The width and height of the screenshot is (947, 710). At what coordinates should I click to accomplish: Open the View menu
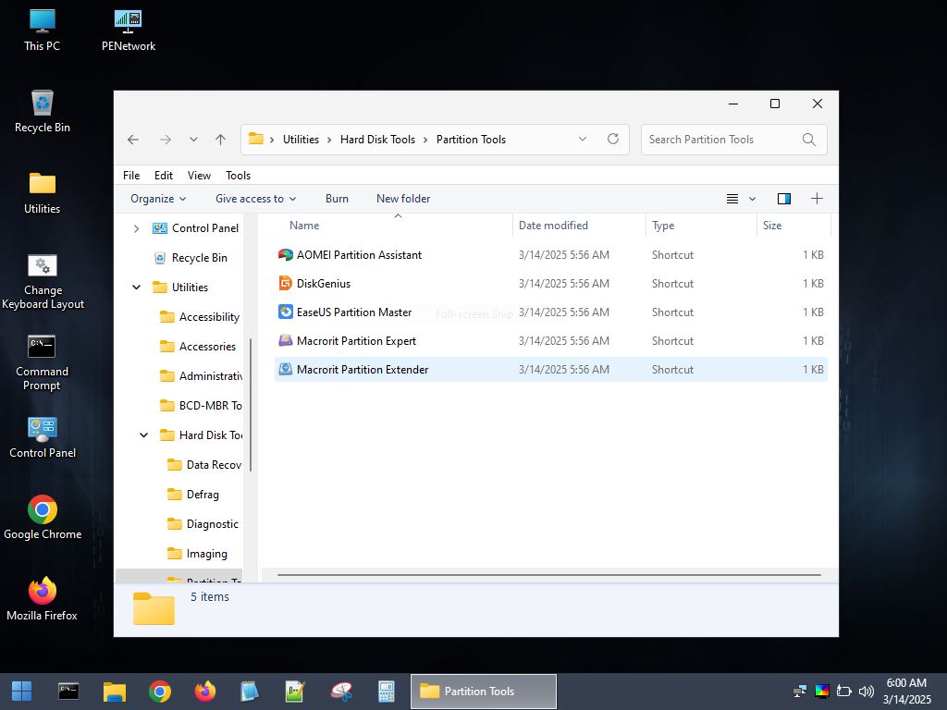coord(199,175)
